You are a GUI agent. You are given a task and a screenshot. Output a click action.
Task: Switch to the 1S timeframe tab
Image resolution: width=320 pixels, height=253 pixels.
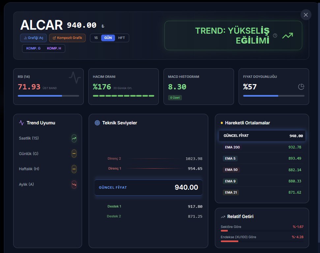click(x=96, y=38)
